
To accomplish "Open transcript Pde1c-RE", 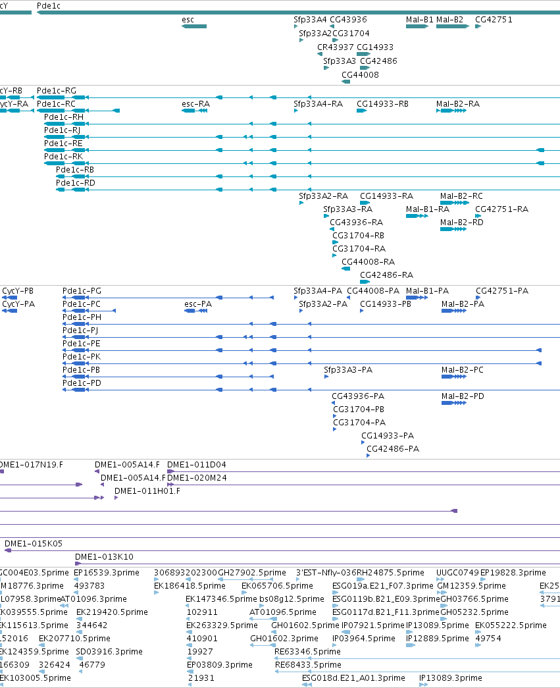I will 63,144.
